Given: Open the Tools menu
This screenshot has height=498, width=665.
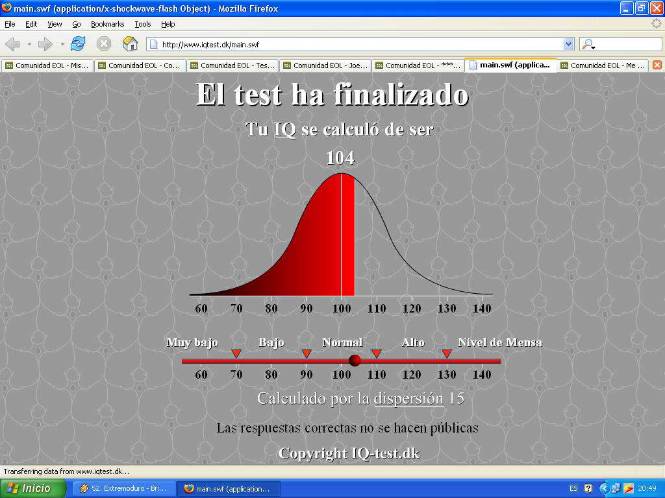Looking at the screenshot, I should [143, 24].
